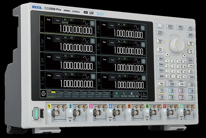Tap channel 2 sine waveform preview icon

pos(136,27)
